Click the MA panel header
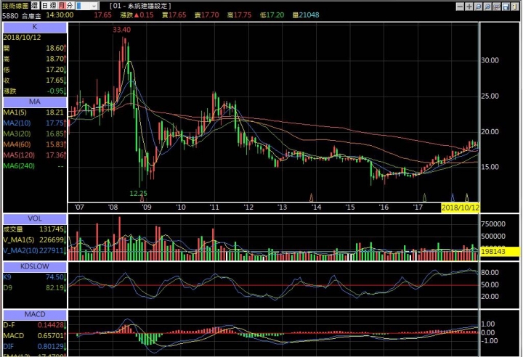523x357 pixels. 35,102
